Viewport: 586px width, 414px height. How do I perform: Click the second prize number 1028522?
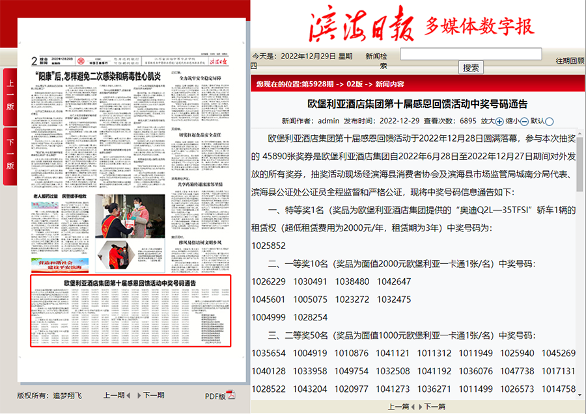(269, 389)
